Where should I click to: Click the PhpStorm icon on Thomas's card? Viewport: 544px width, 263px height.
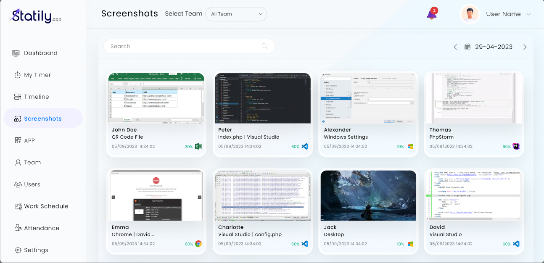click(516, 146)
